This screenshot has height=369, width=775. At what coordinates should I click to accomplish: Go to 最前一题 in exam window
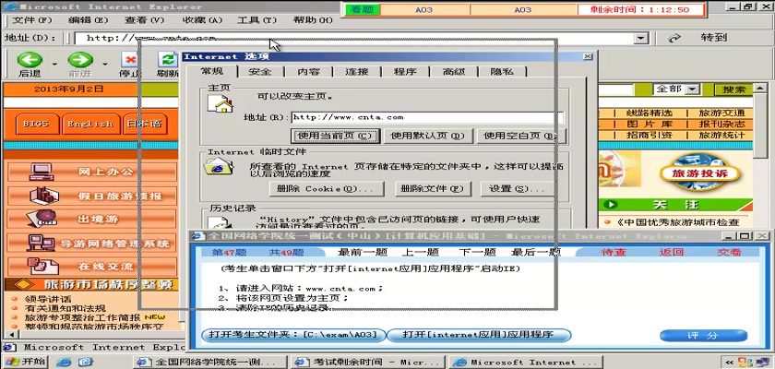[363, 253]
